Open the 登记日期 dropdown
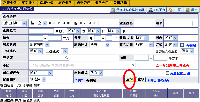Viewport: 200px width, 102px height. point(15,23)
